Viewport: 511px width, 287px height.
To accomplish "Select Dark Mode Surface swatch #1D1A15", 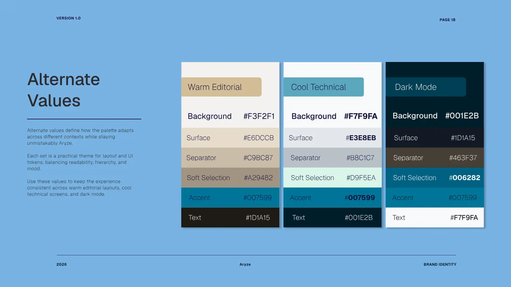I will tap(435, 138).
